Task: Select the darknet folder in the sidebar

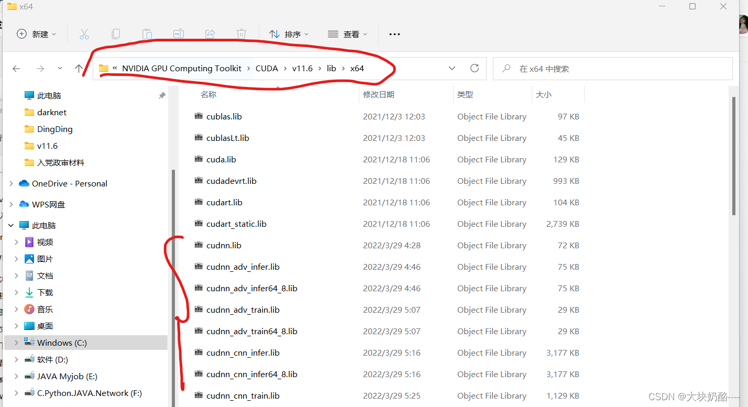Action: coord(51,112)
